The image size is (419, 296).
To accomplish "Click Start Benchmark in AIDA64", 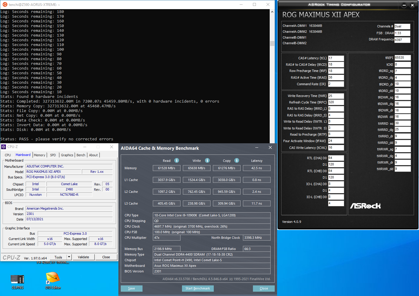I will point(198,288).
